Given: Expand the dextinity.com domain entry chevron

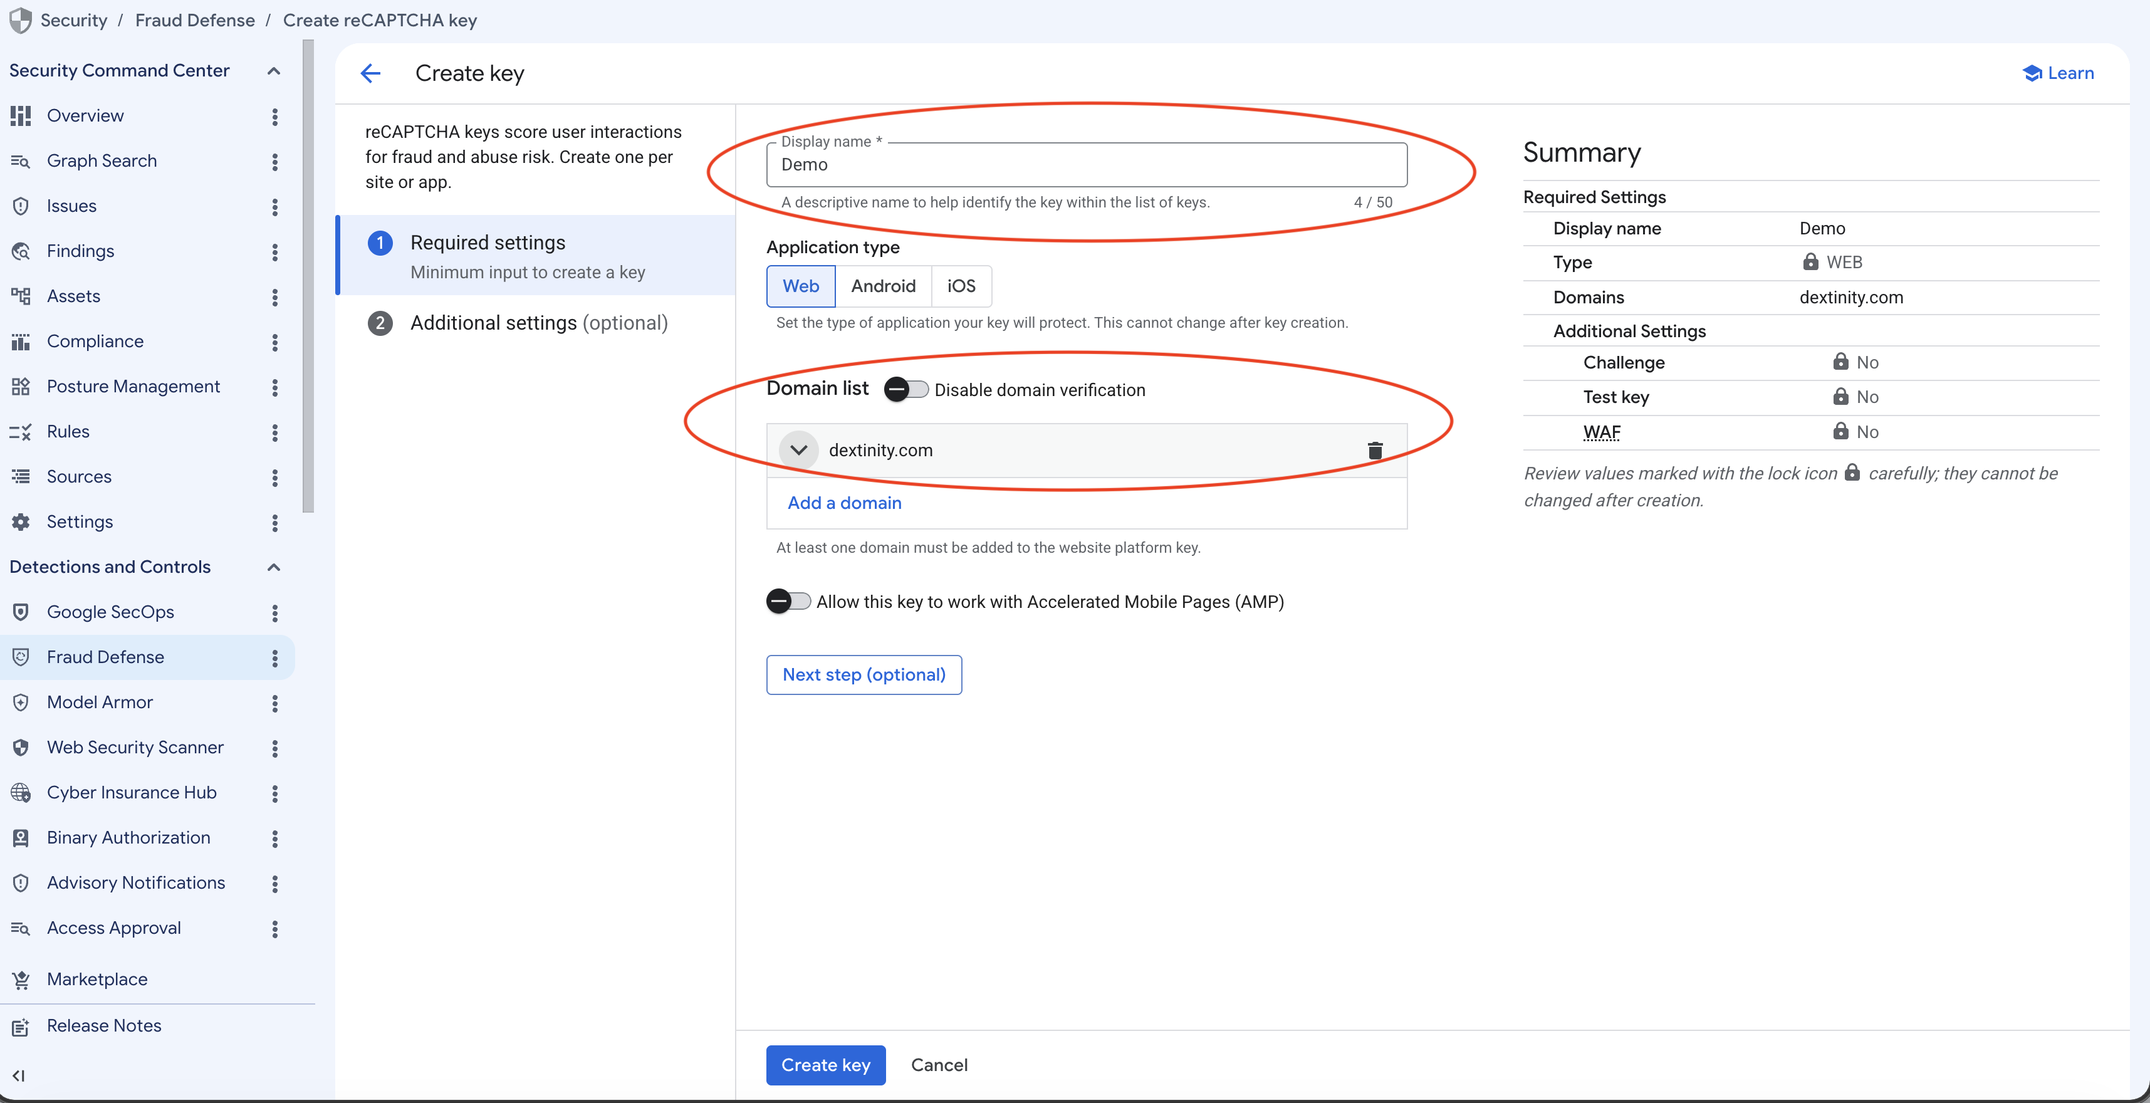Looking at the screenshot, I should pos(798,450).
